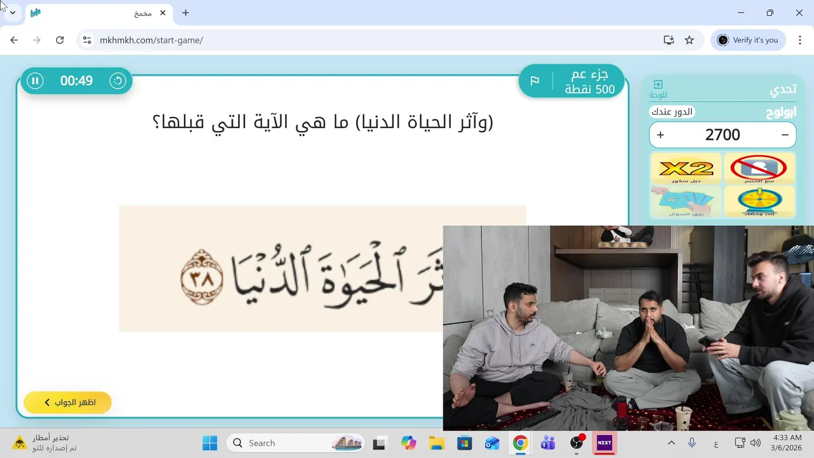Decrease the team score with minus
The height and width of the screenshot is (458, 814).
[x=785, y=135]
